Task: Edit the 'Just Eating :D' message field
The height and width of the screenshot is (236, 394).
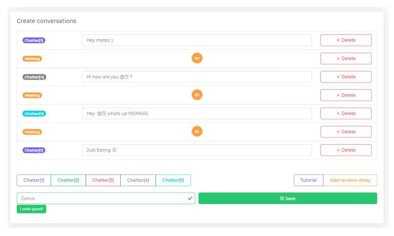Action: click(197, 150)
